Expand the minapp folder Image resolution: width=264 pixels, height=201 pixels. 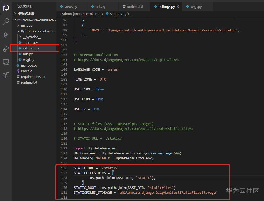pyautogui.click(x=34, y=25)
